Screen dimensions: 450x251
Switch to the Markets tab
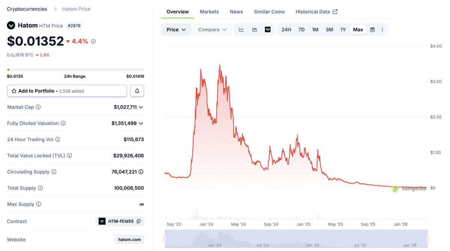pos(209,12)
